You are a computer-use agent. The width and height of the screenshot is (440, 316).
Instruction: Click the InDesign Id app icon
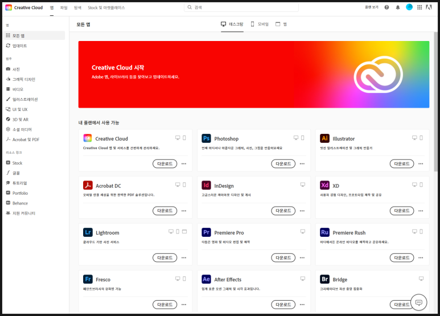[x=206, y=185]
